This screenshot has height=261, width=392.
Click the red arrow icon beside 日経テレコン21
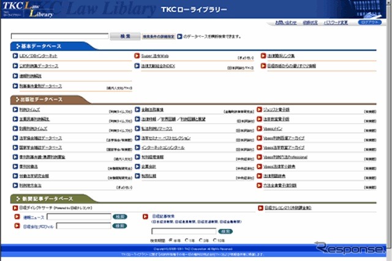(260, 208)
